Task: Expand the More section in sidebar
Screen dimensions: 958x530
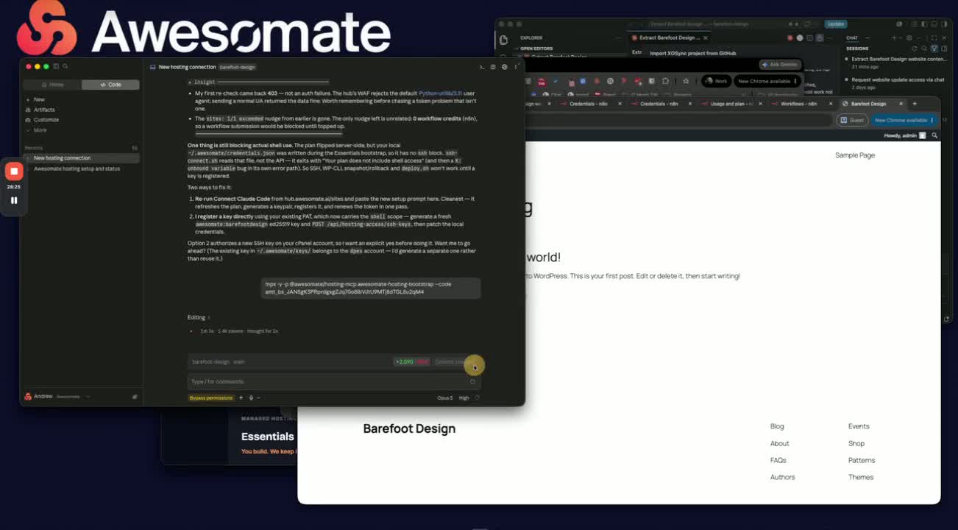Action: [x=40, y=130]
